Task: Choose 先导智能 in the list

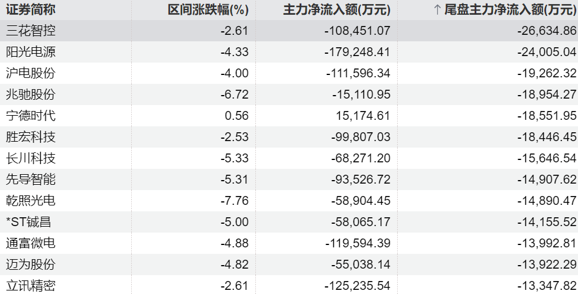Action: pos(31,179)
